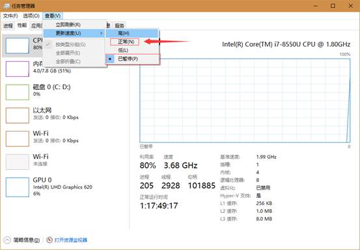
Task: Select the Disk 0 (C: D:) graph icon
Action: (x=18, y=92)
